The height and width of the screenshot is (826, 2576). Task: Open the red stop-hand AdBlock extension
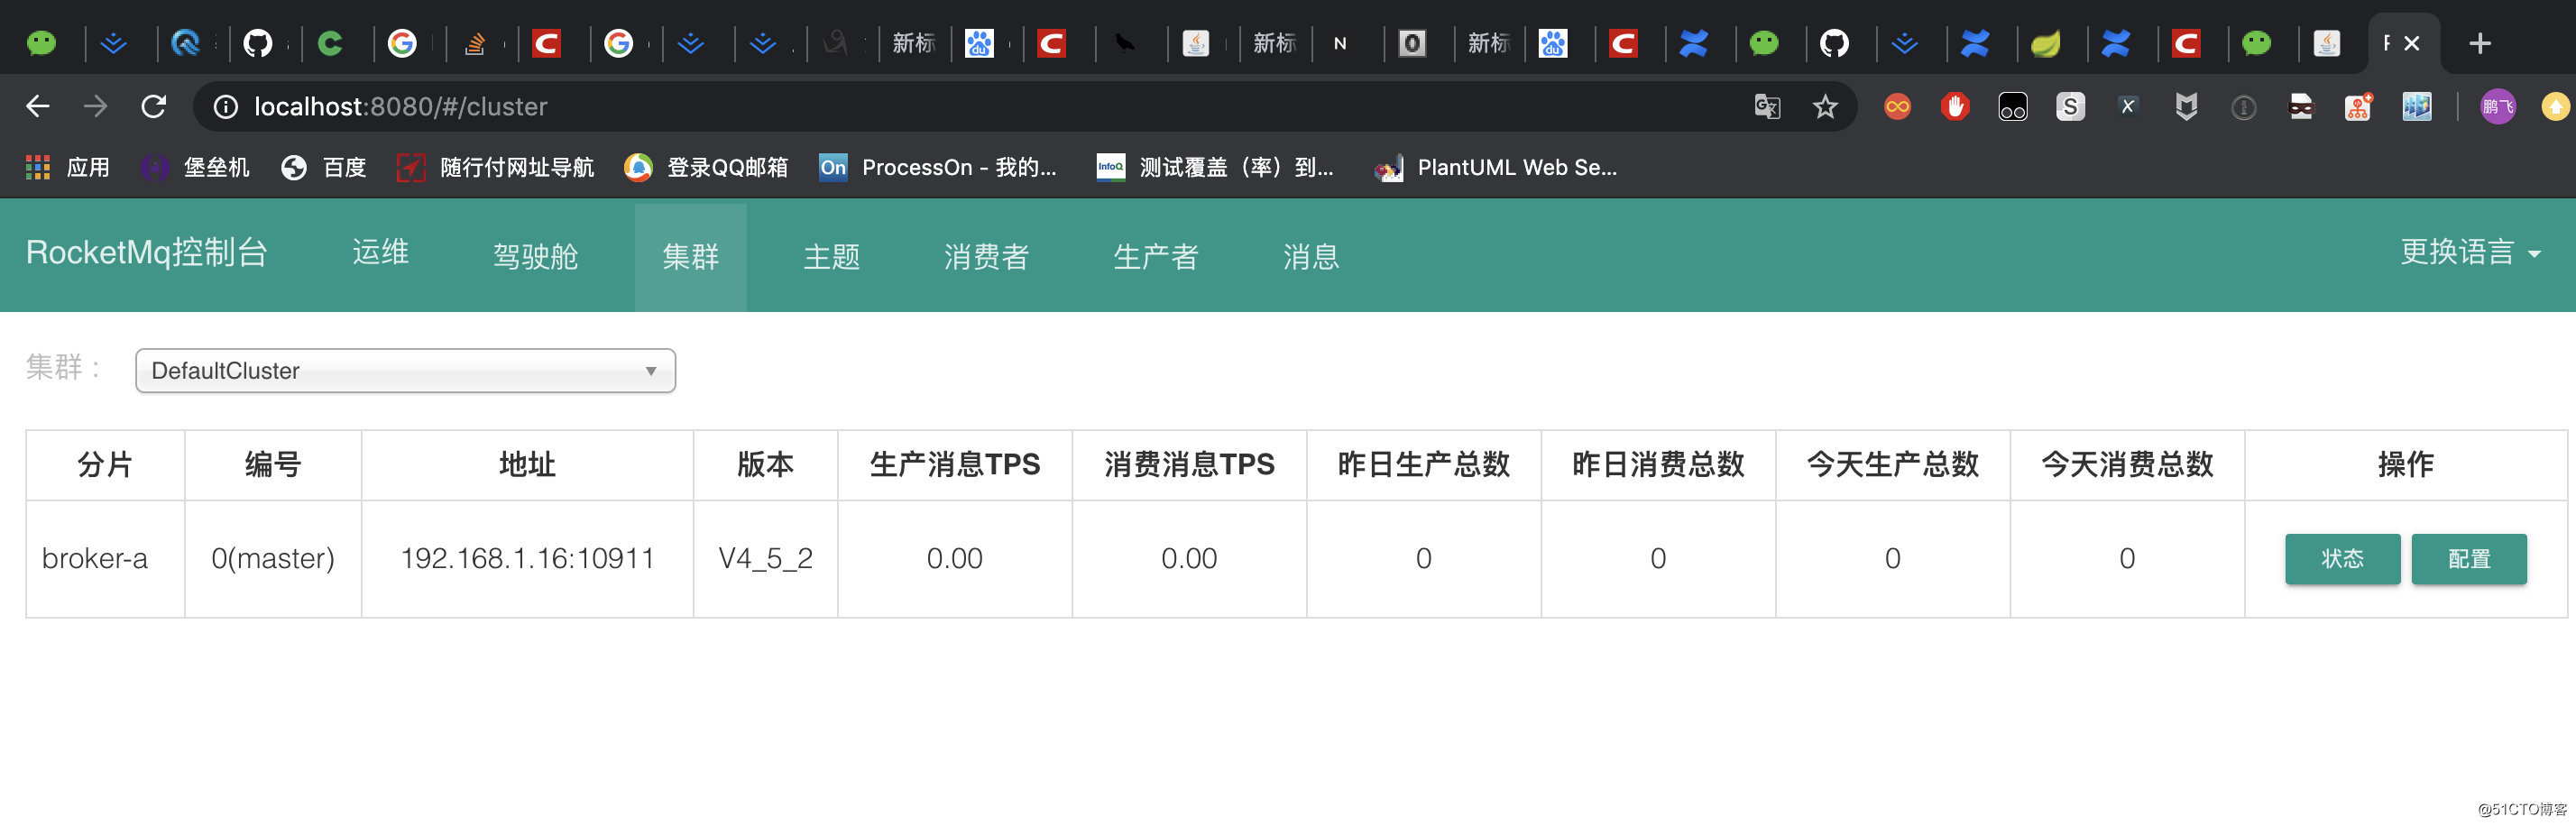[1955, 107]
